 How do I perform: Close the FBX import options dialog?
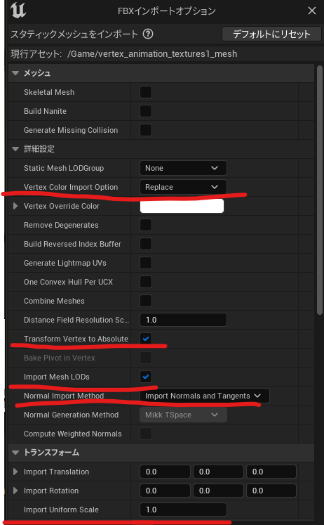coord(312,11)
